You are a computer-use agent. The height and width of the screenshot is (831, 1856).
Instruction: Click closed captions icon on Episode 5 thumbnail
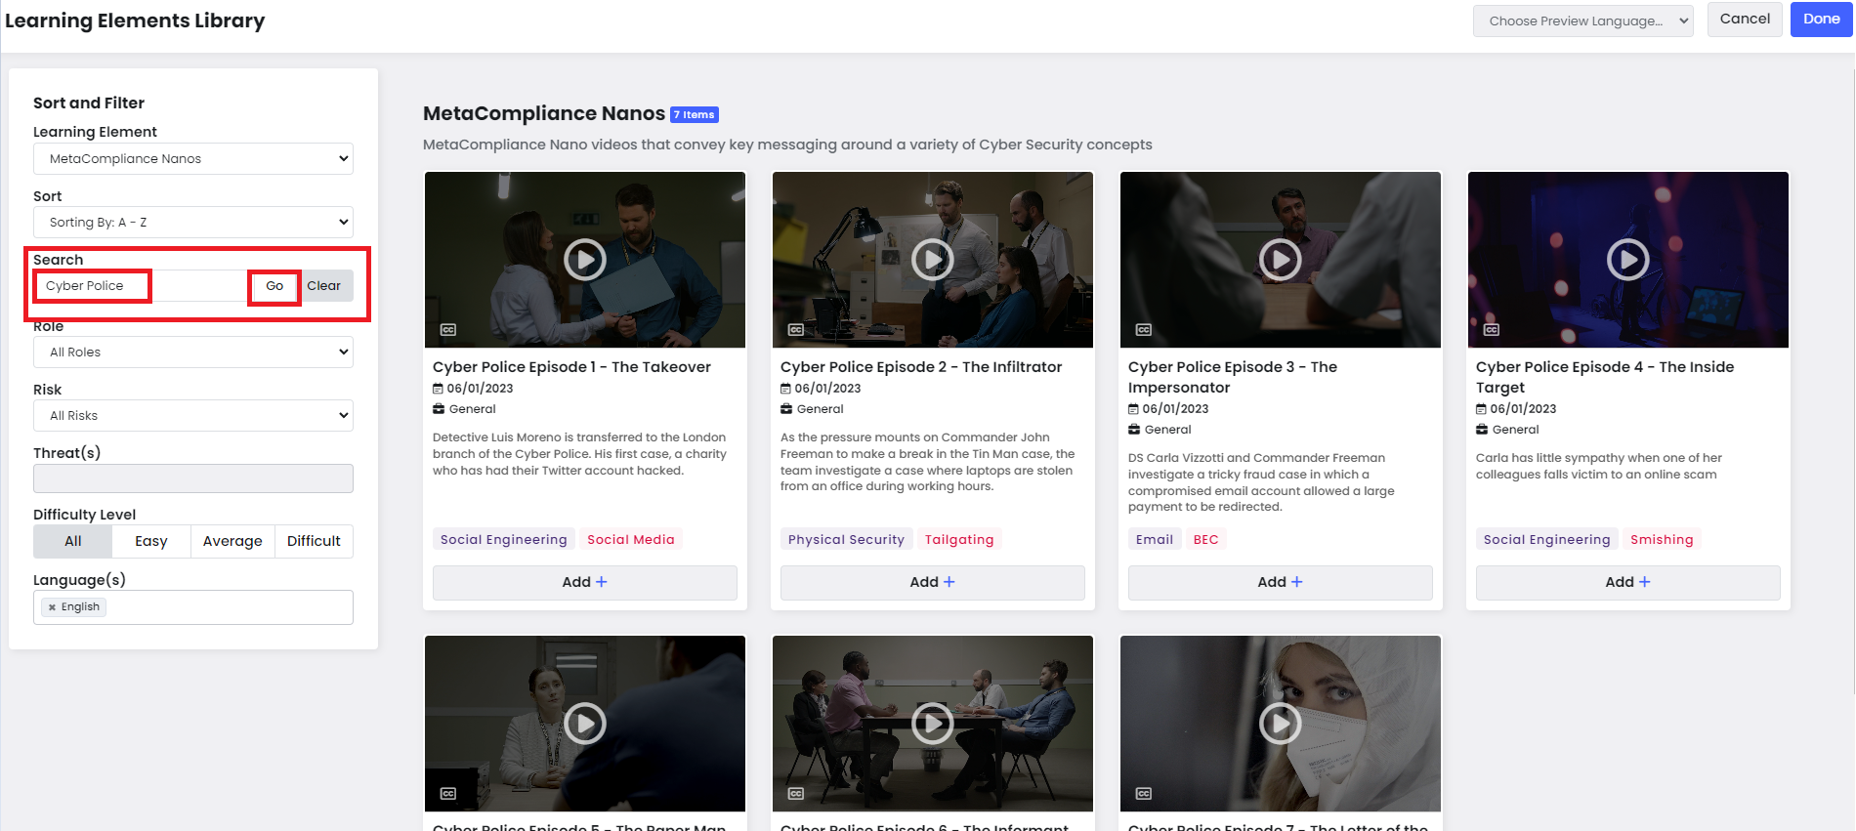(448, 794)
